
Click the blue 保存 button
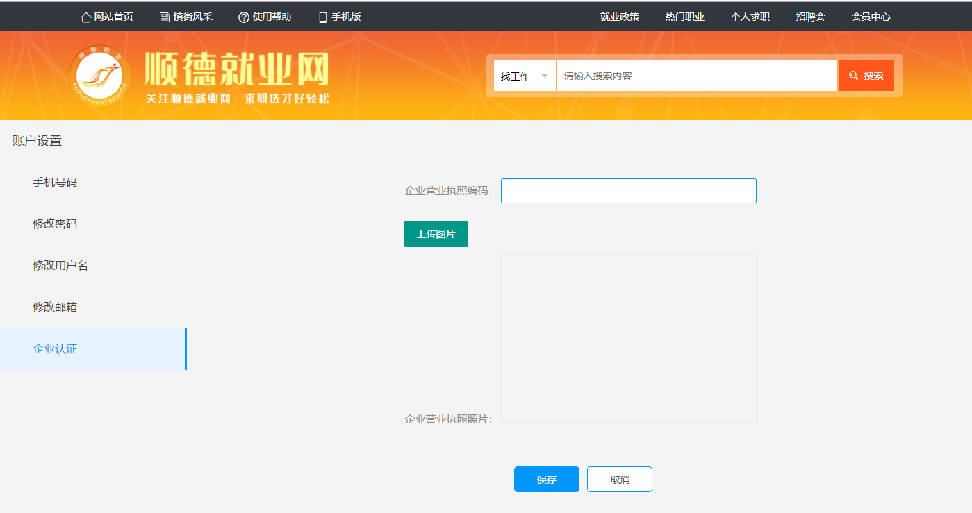(x=546, y=480)
